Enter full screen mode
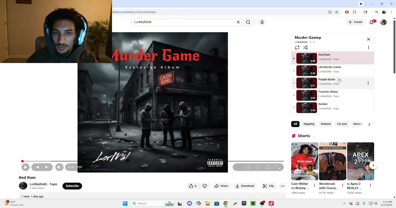 click(x=278, y=167)
